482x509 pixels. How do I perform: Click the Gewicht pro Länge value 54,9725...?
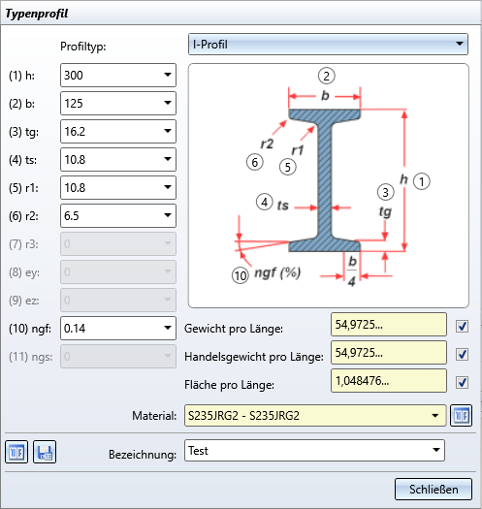click(x=389, y=324)
